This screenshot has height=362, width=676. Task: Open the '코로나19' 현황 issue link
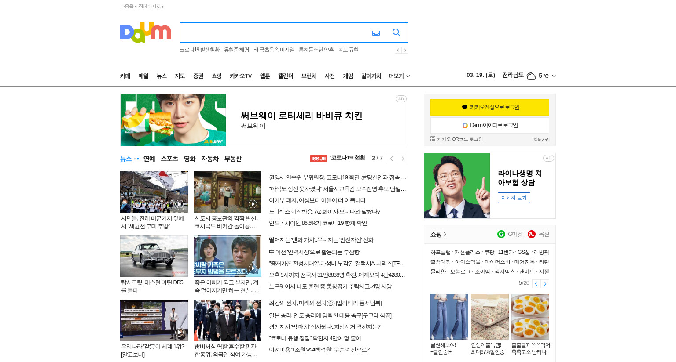click(348, 158)
